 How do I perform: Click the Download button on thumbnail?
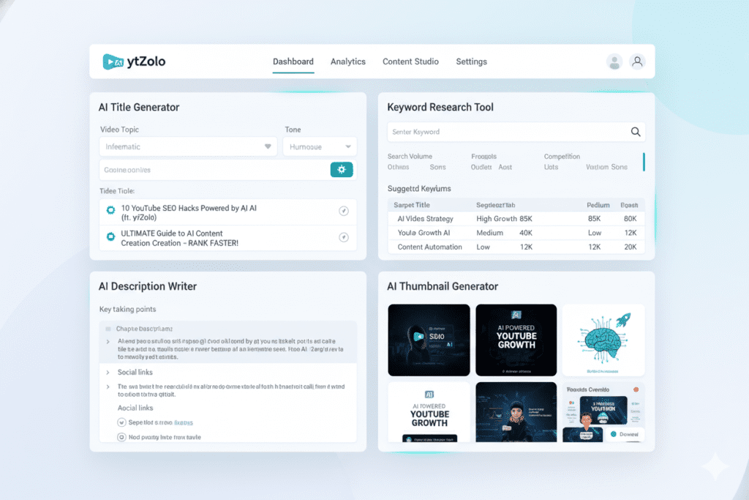click(x=624, y=433)
